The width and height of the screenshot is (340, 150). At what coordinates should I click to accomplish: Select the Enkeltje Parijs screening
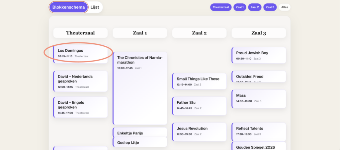(140, 132)
